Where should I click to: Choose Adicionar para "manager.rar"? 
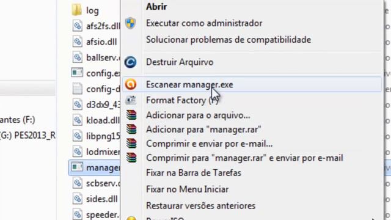203,130
